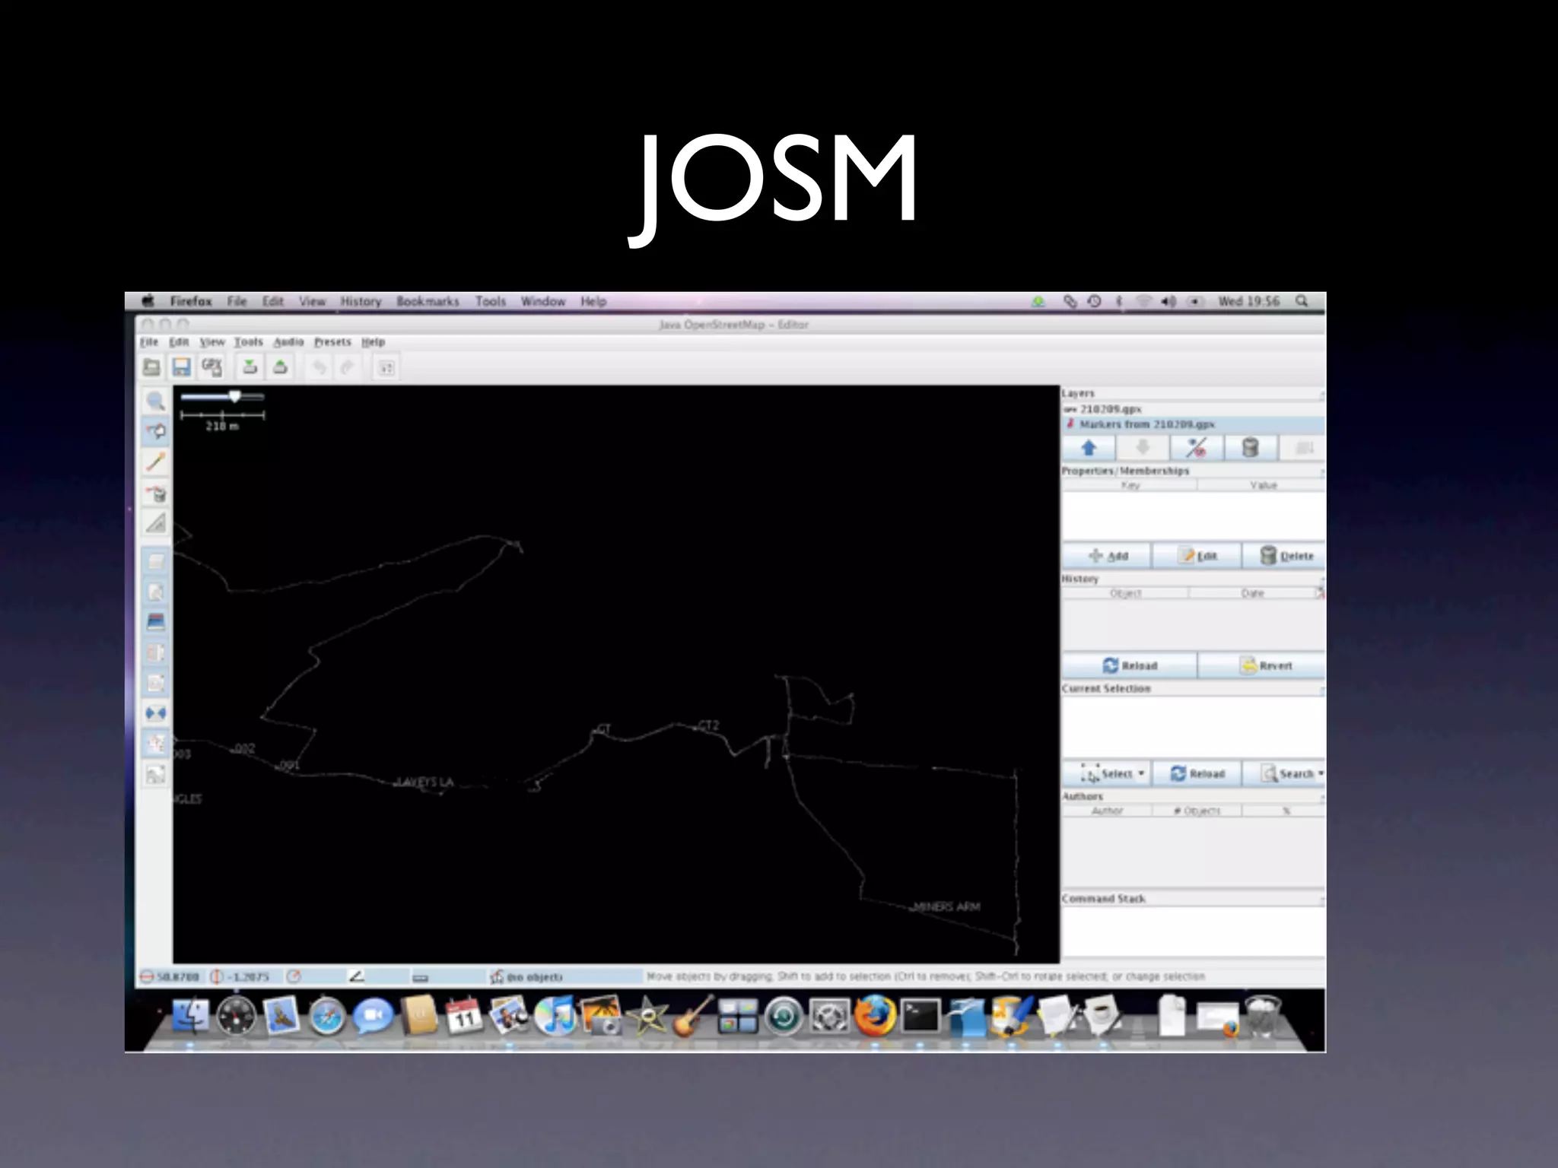Select the Delete mode tool

click(156, 494)
